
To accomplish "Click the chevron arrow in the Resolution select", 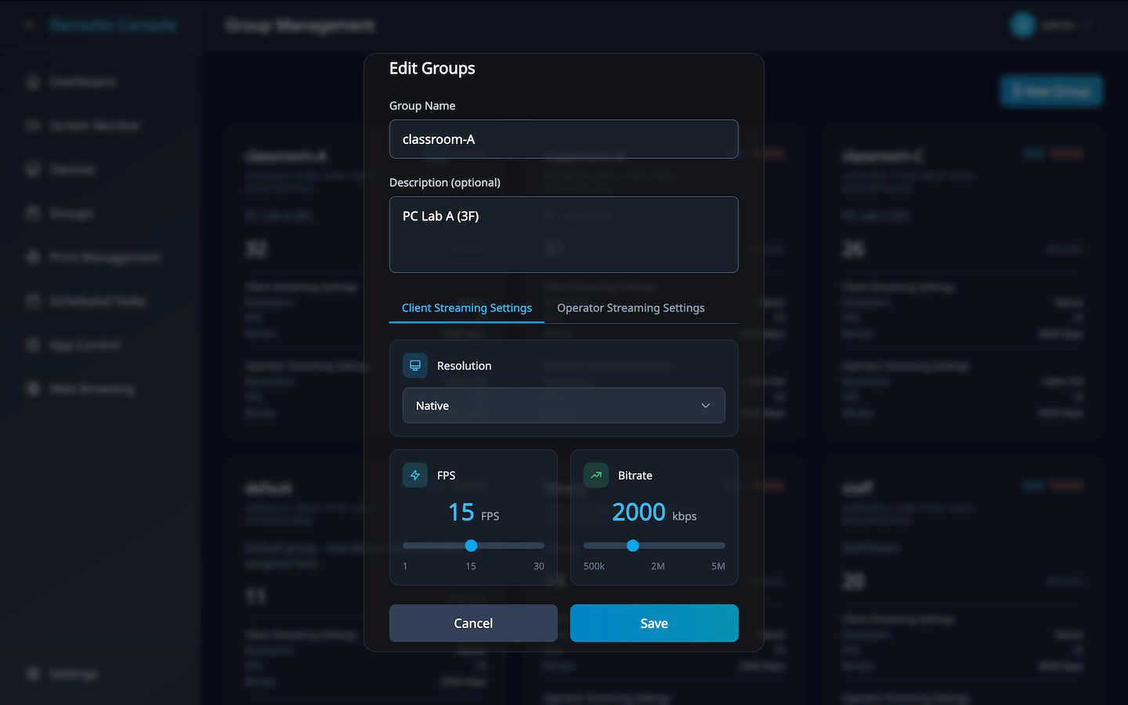I will (x=705, y=406).
